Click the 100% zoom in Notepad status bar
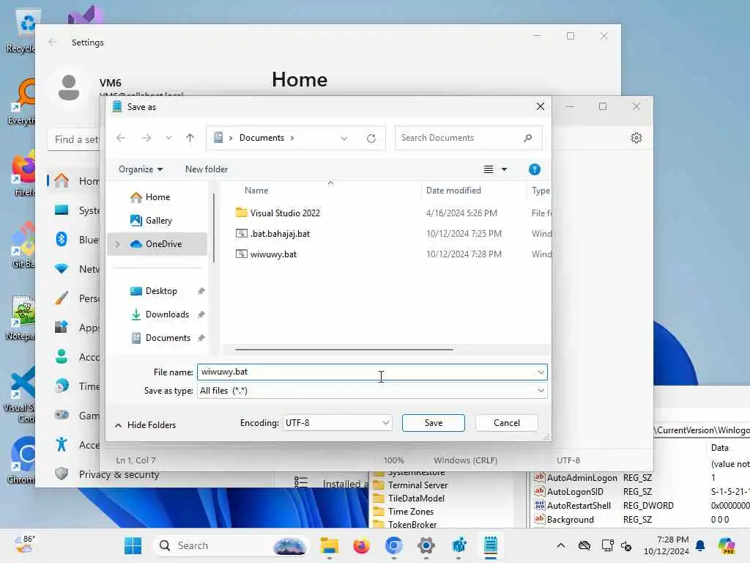Viewport: 750px width, 563px height. coord(393,460)
